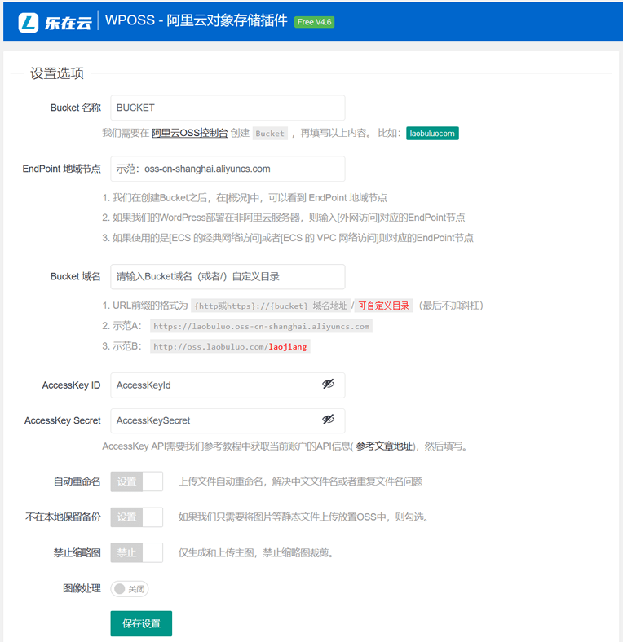Toggle visibility eye in AccessKey ID field
Viewport: 623px width, 642px height.
[328, 384]
